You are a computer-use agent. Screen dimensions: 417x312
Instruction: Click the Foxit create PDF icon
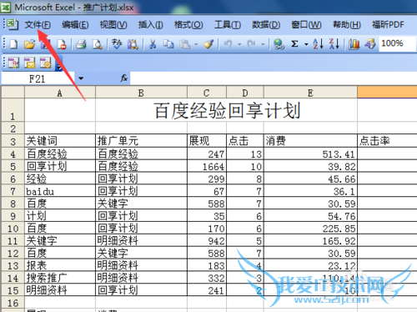(13, 63)
